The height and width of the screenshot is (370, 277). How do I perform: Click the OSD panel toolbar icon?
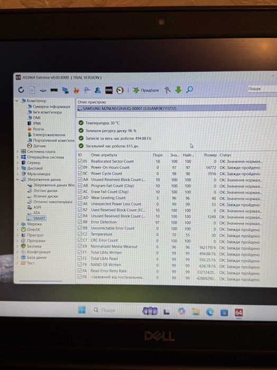tap(109, 90)
